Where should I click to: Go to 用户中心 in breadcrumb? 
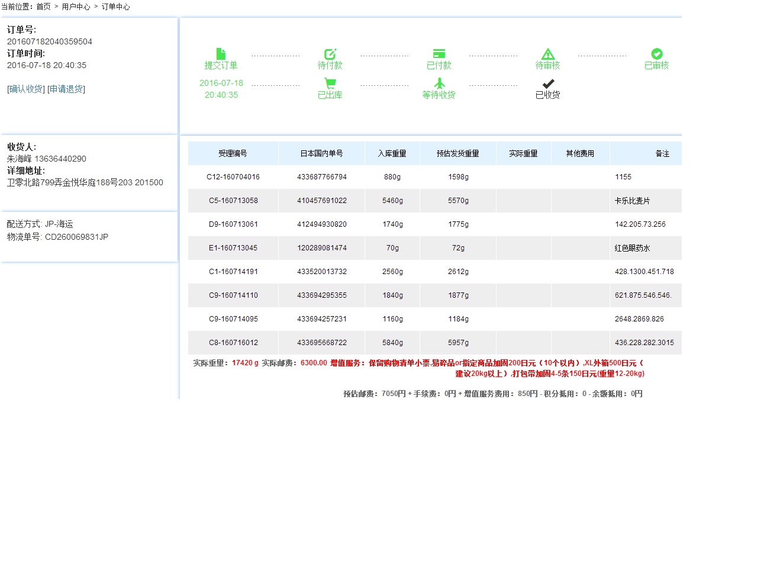click(x=76, y=7)
